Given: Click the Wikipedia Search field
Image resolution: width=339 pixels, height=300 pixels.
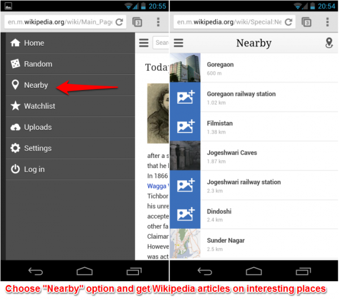Looking at the screenshot, I should coord(161,42).
